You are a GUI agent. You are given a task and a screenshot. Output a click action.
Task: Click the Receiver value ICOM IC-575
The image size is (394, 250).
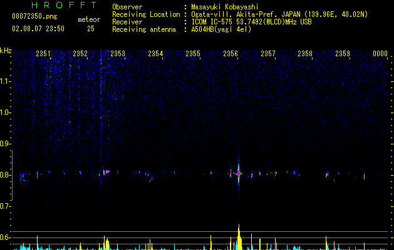tap(213, 22)
